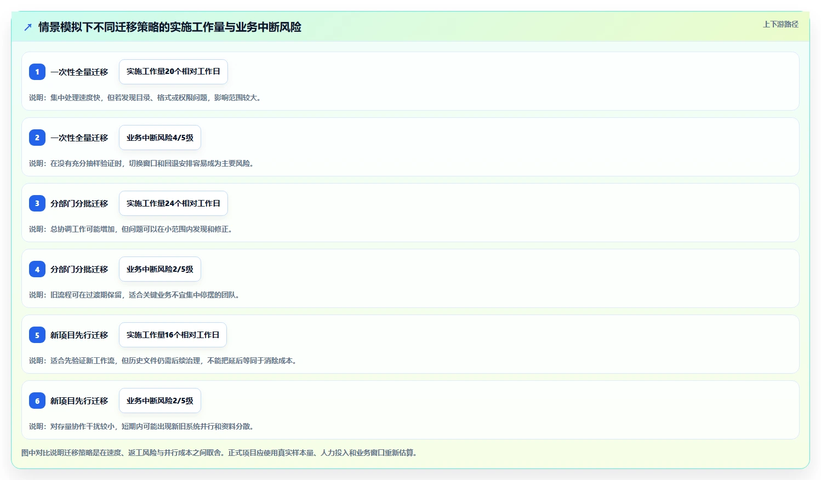
Task: Click 分部门分批迁移 label in card 3
Action: (x=79, y=203)
